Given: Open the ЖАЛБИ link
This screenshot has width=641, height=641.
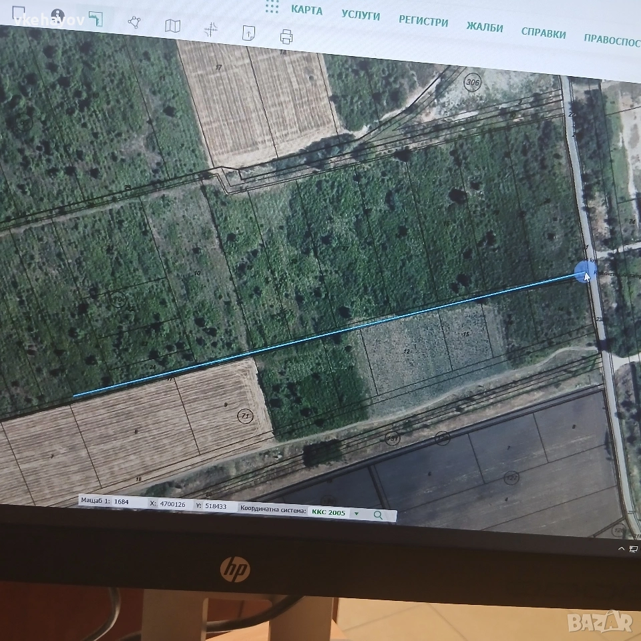Looking at the screenshot, I should pos(485,27).
